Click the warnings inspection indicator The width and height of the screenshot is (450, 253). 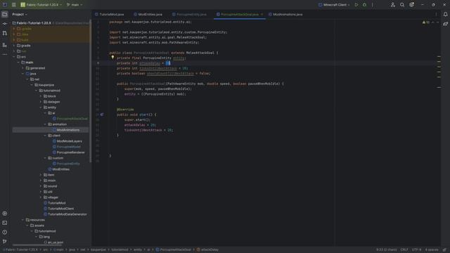coord(425,22)
